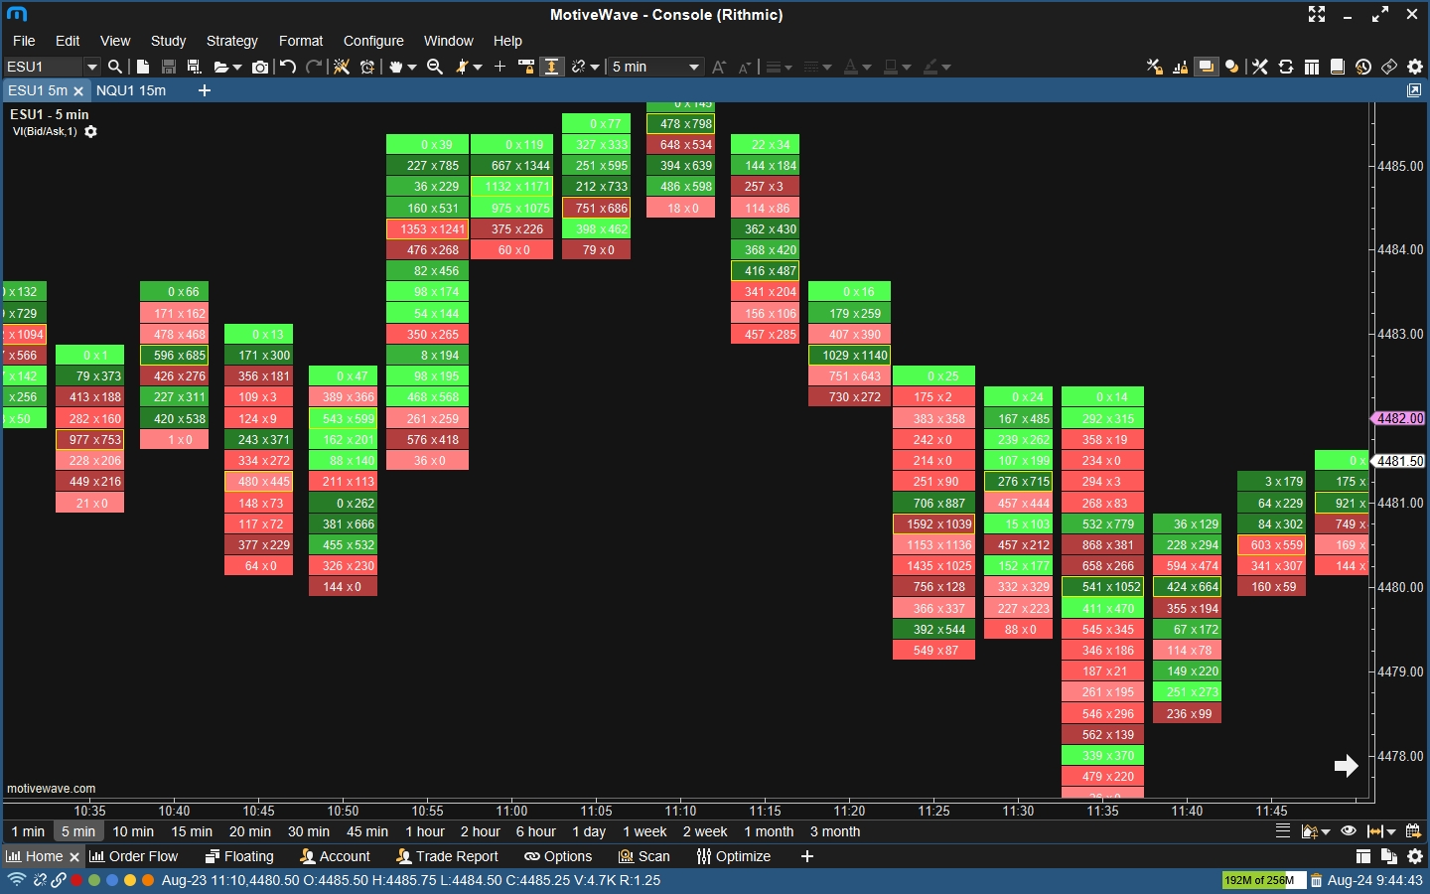Expand the open folder dropdown arrow
Screen dimensions: 1430x894
click(236, 68)
